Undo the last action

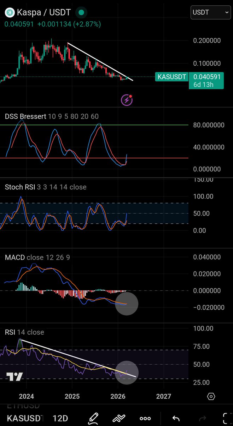(175, 419)
